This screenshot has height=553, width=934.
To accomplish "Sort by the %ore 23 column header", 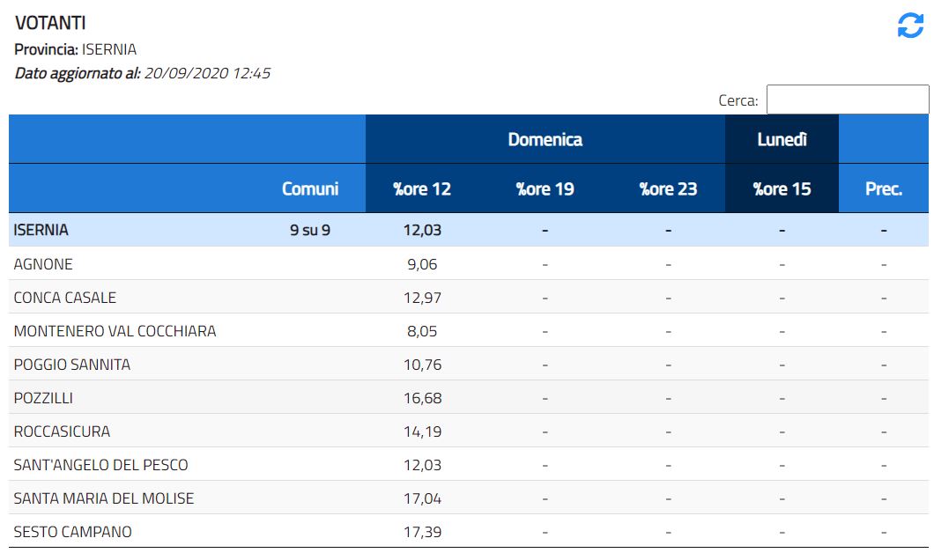I will click(668, 188).
